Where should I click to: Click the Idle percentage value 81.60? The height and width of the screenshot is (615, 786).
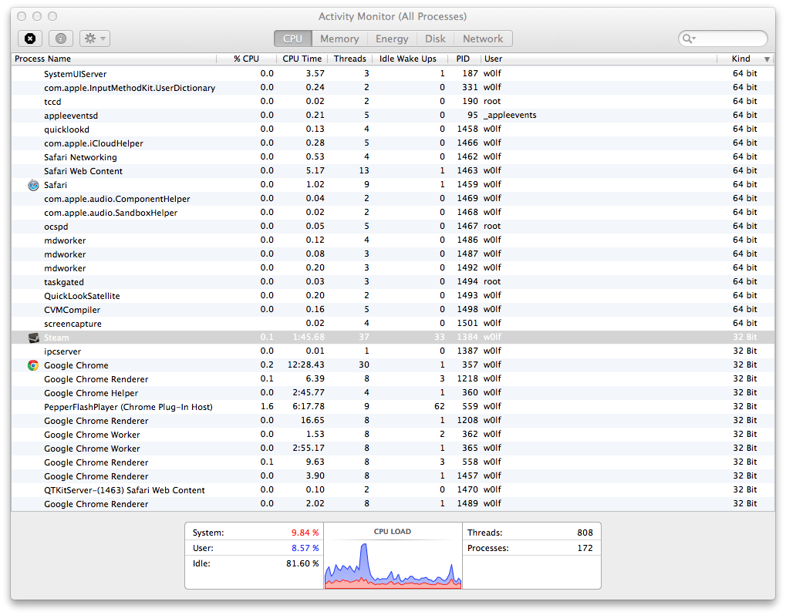pyautogui.click(x=302, y=563)
